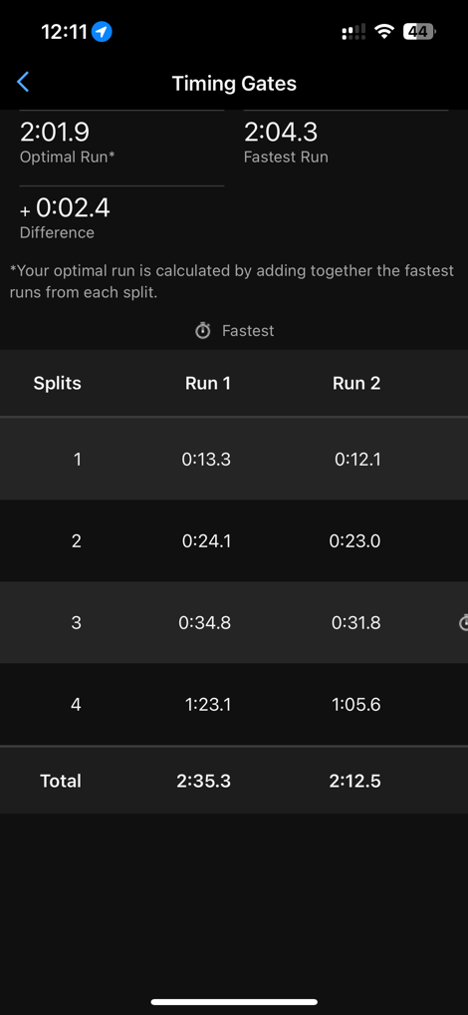The image size is (468, 1015).
Task: Tap the Run 1 total 2:35.3
Action: 203,781
